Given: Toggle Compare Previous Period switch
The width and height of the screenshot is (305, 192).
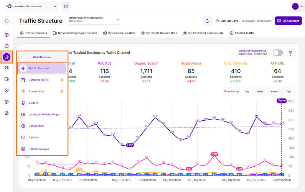Looking at the screenshot, I should pos(278,53).
